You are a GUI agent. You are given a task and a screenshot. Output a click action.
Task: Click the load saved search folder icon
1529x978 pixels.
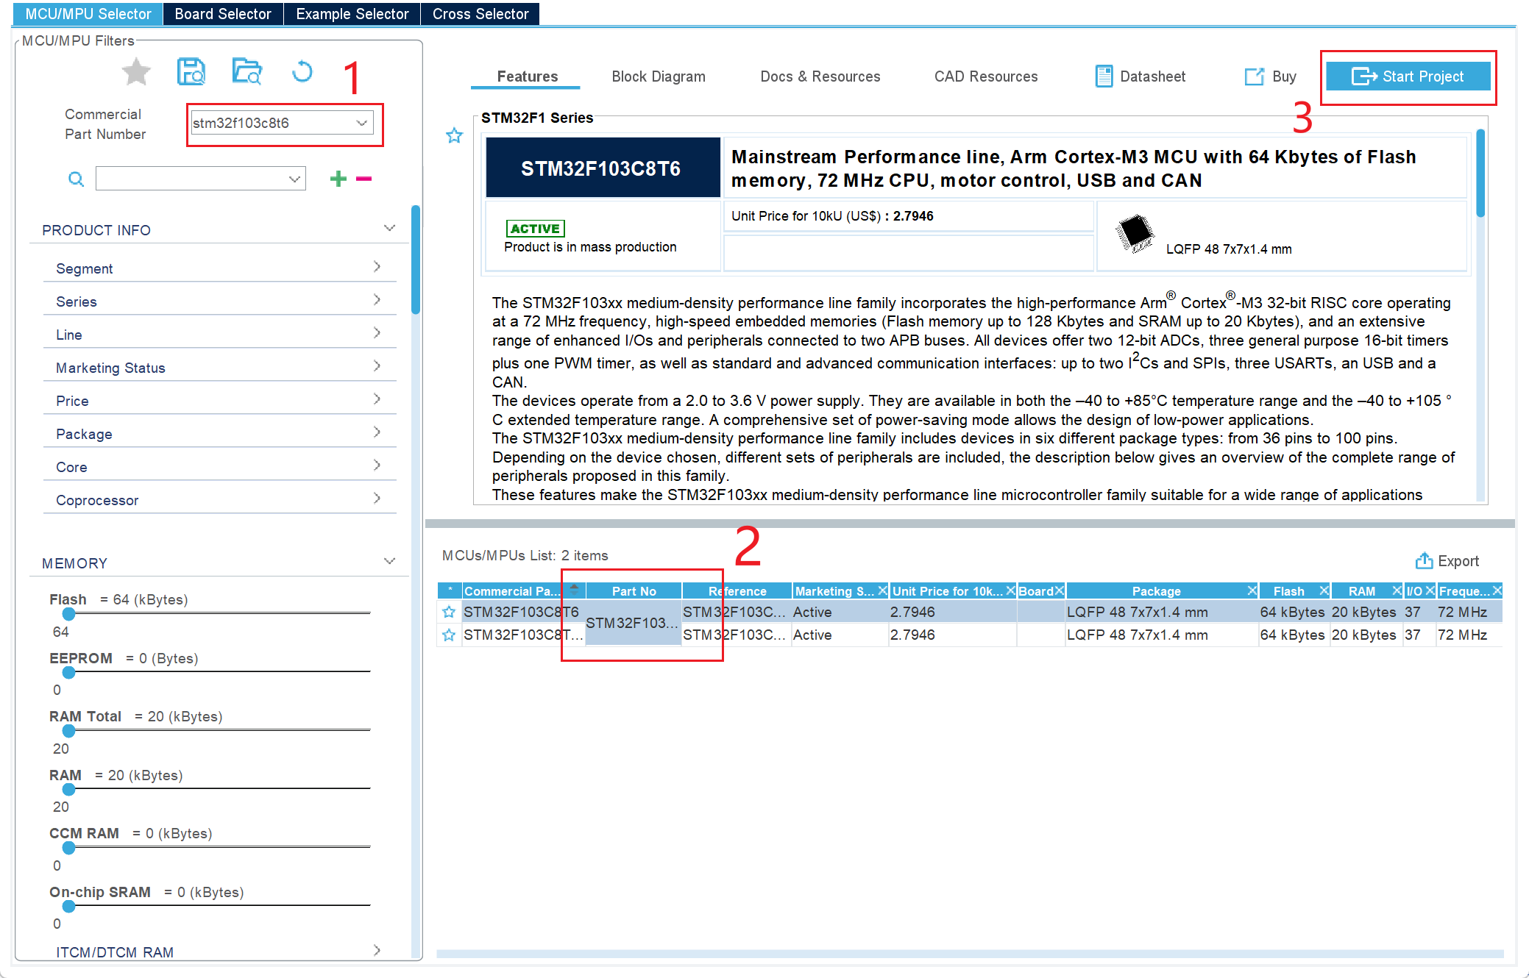(x=247, y=72)
